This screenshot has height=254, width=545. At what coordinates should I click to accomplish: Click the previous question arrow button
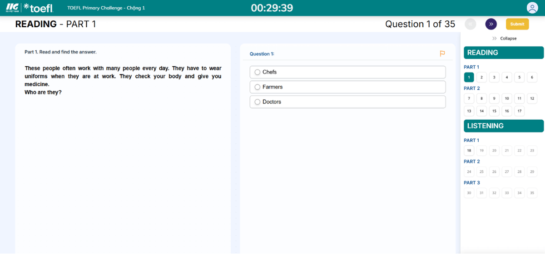471,24
